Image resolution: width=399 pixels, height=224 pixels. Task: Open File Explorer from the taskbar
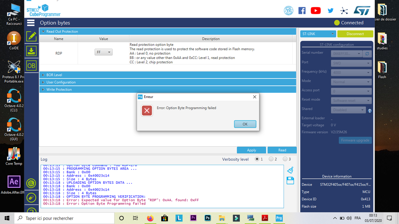tap(222, 218)
